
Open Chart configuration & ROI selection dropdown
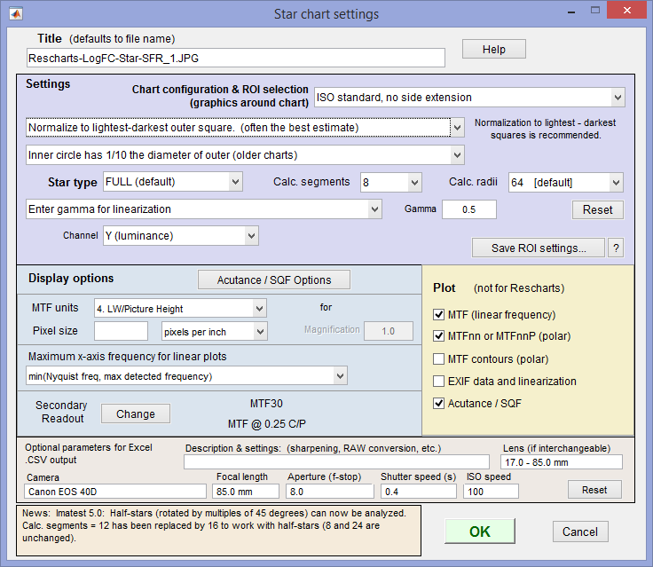tap(469, 98)
